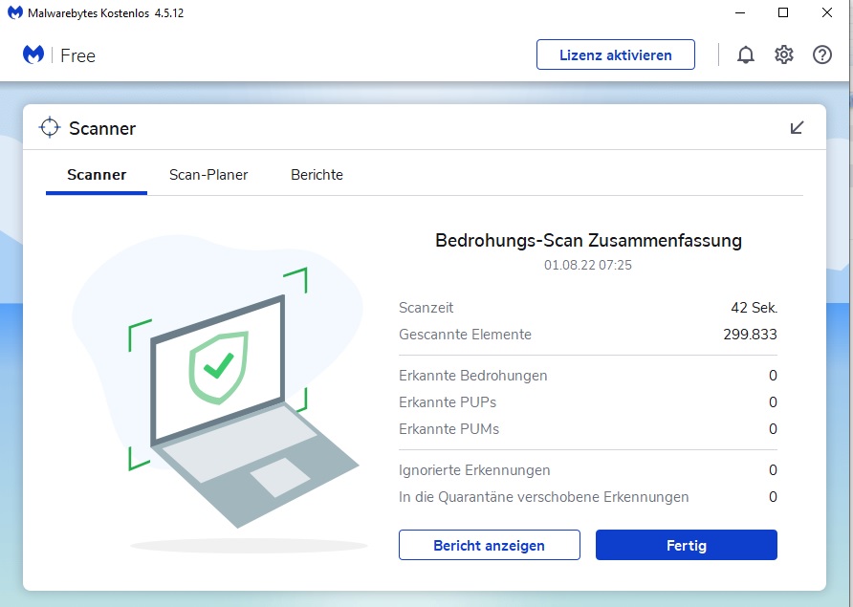The image size is (853, 607).
Task: Click the Bedrohungs-Scan Zusammenfassung heading
Action: point(588,240)
